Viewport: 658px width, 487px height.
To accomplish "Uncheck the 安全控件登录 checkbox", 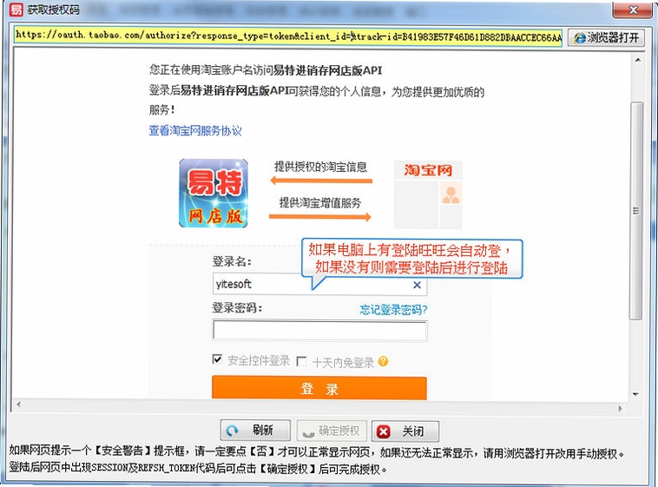I will [x=217, y=359].
